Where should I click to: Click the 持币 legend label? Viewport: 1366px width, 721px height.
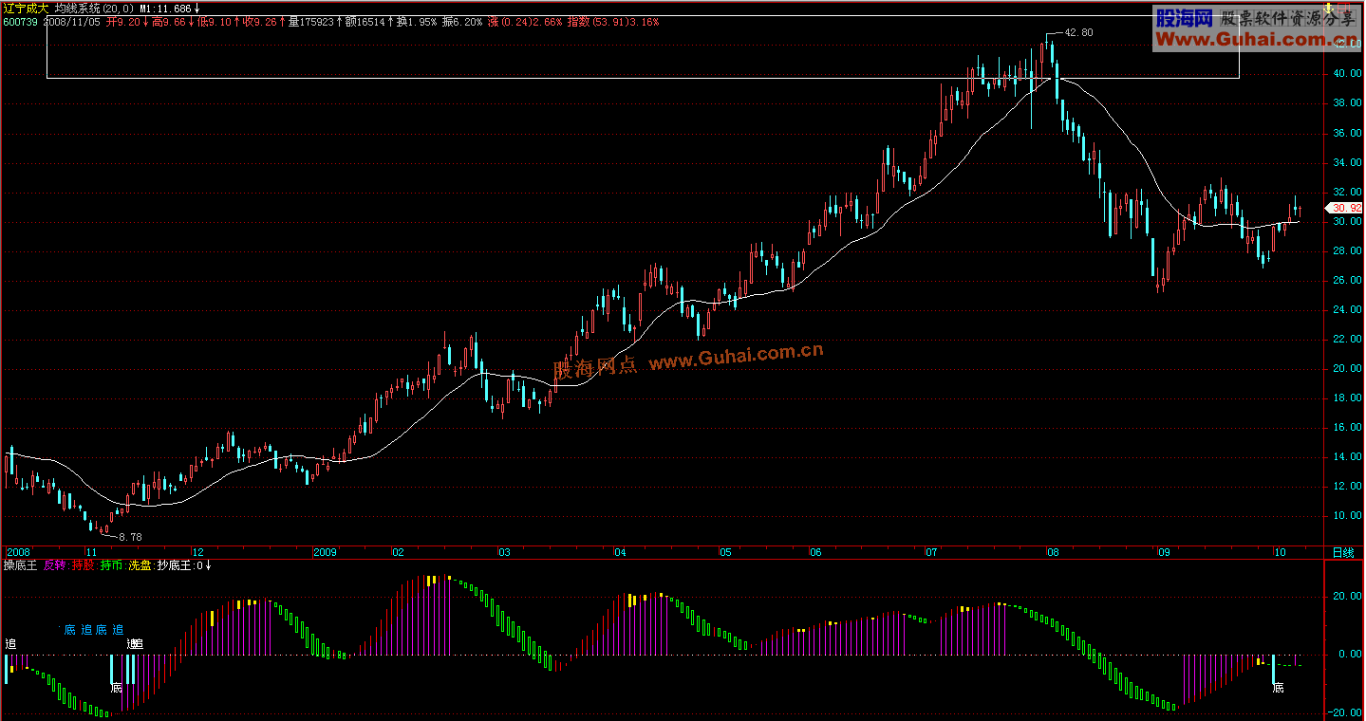point(111,565)
